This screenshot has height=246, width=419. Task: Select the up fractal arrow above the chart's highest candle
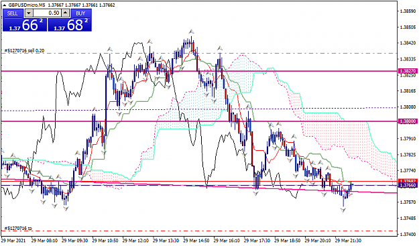[x=191, y=32]
